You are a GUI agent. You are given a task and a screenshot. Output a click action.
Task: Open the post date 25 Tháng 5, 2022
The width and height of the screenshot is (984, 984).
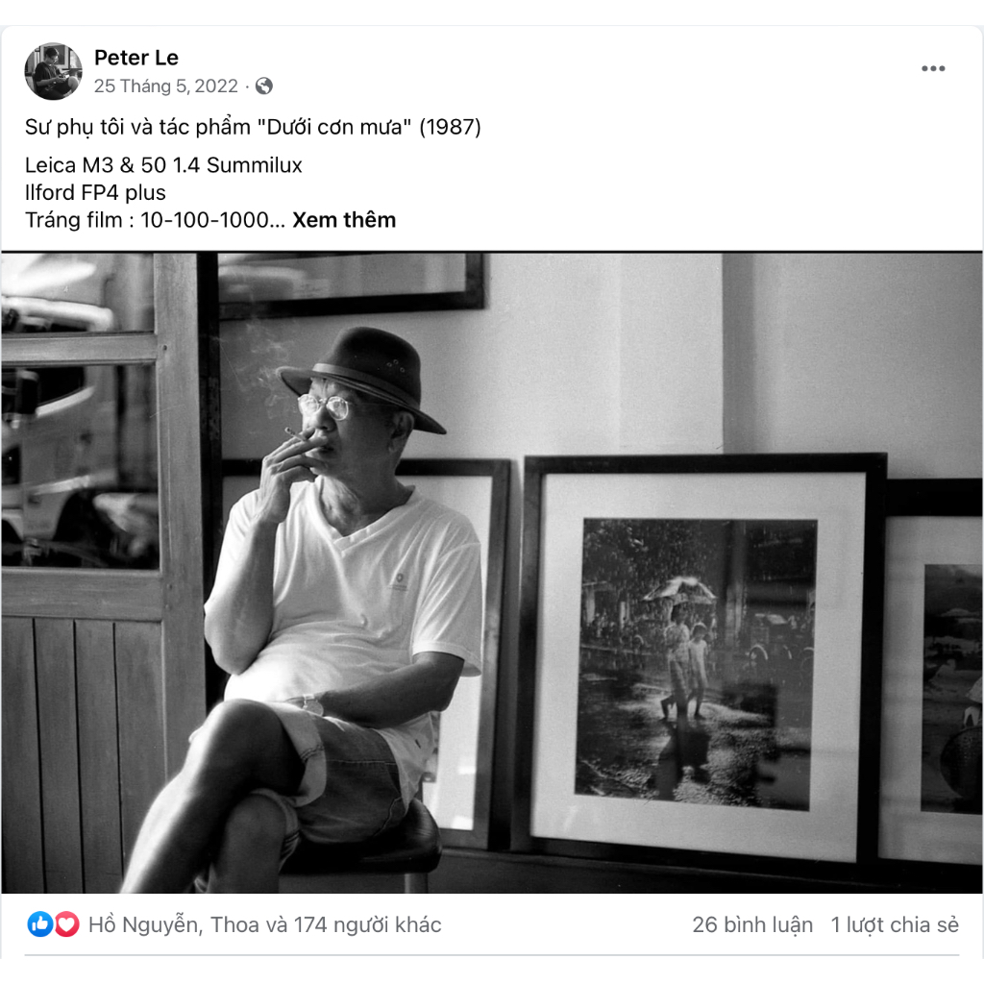(165, 86)
